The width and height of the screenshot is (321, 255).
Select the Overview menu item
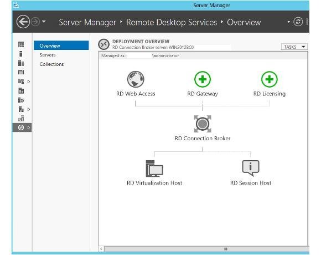(x=61, y=45)
